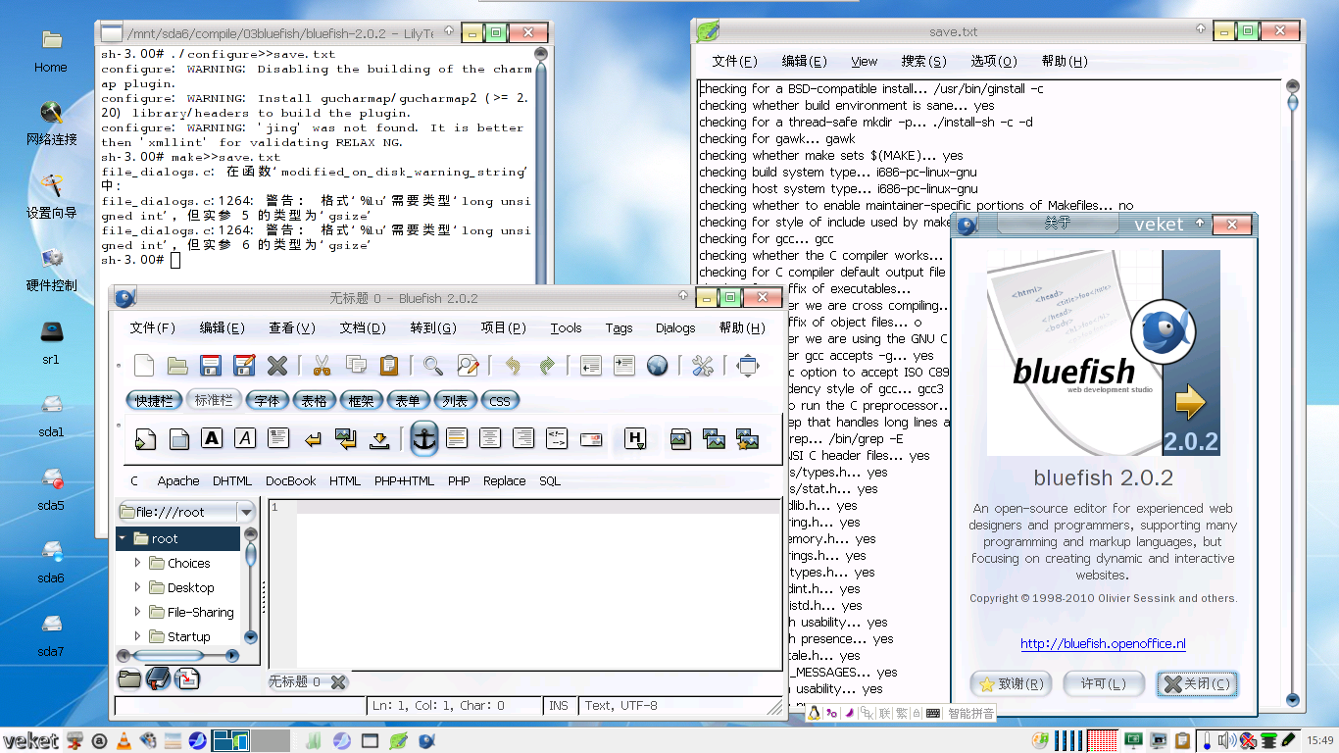This screenshot has width=1339, height=753.
Task: Launch VLC from the taskbar cone icon
Action: [124, 741]
